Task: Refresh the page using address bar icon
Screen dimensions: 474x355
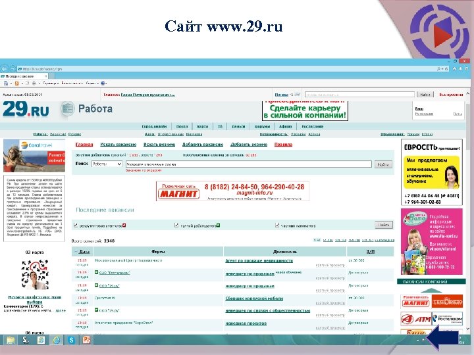Action: click(x=446, y=69)
